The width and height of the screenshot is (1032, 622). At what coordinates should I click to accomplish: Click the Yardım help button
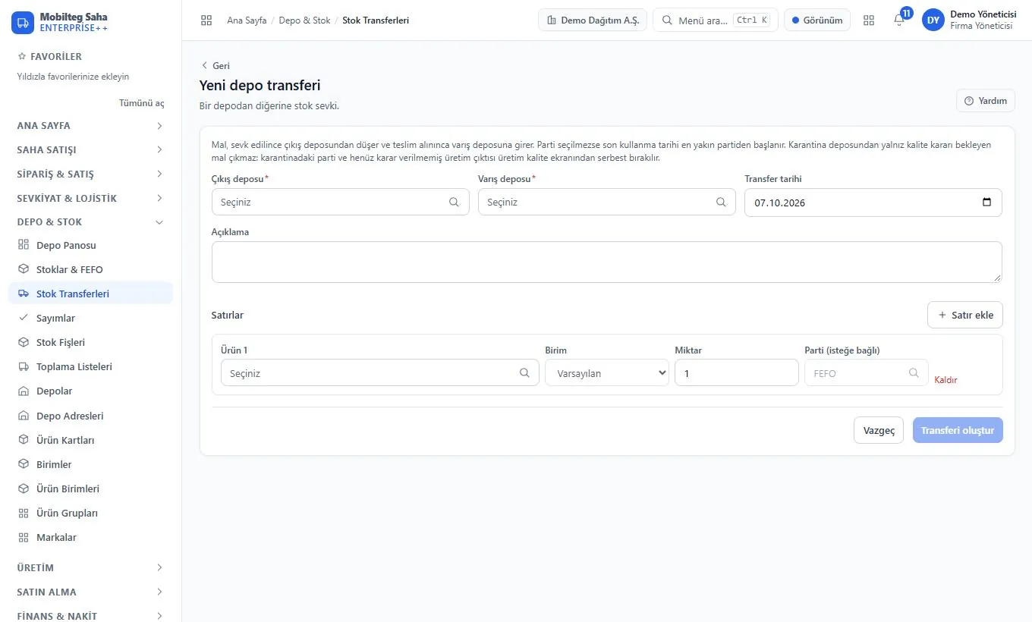(x=986, y=101)
